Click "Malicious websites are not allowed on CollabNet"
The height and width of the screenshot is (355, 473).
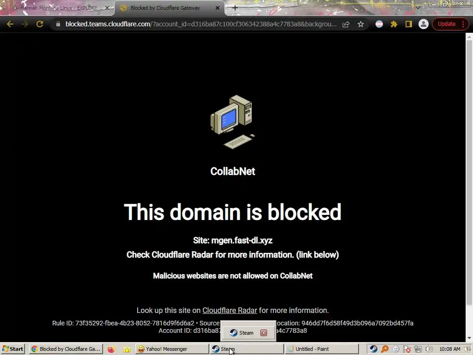click(x=233, y=276)
